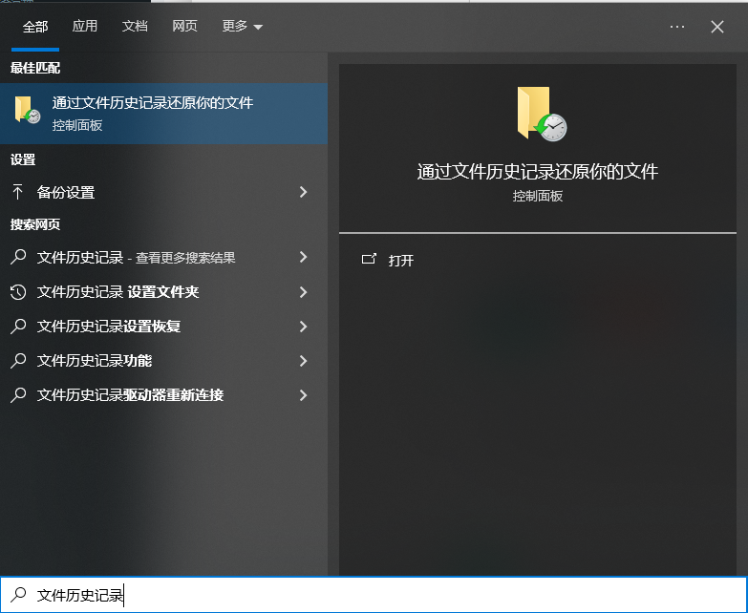Image resolution: width=748 pixels, height=613 pixels.
Task: Click the search box containing 文件历史记录
Action: point(374,595)
